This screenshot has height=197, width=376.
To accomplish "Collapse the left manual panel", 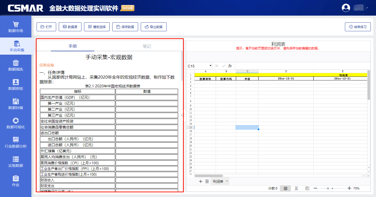I will click(183, 115).
